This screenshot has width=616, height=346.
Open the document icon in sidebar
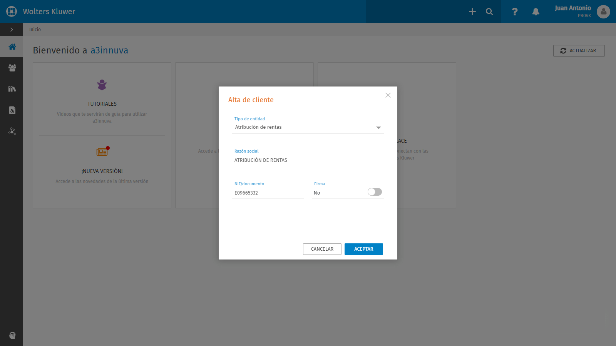[x=12, y=110]
